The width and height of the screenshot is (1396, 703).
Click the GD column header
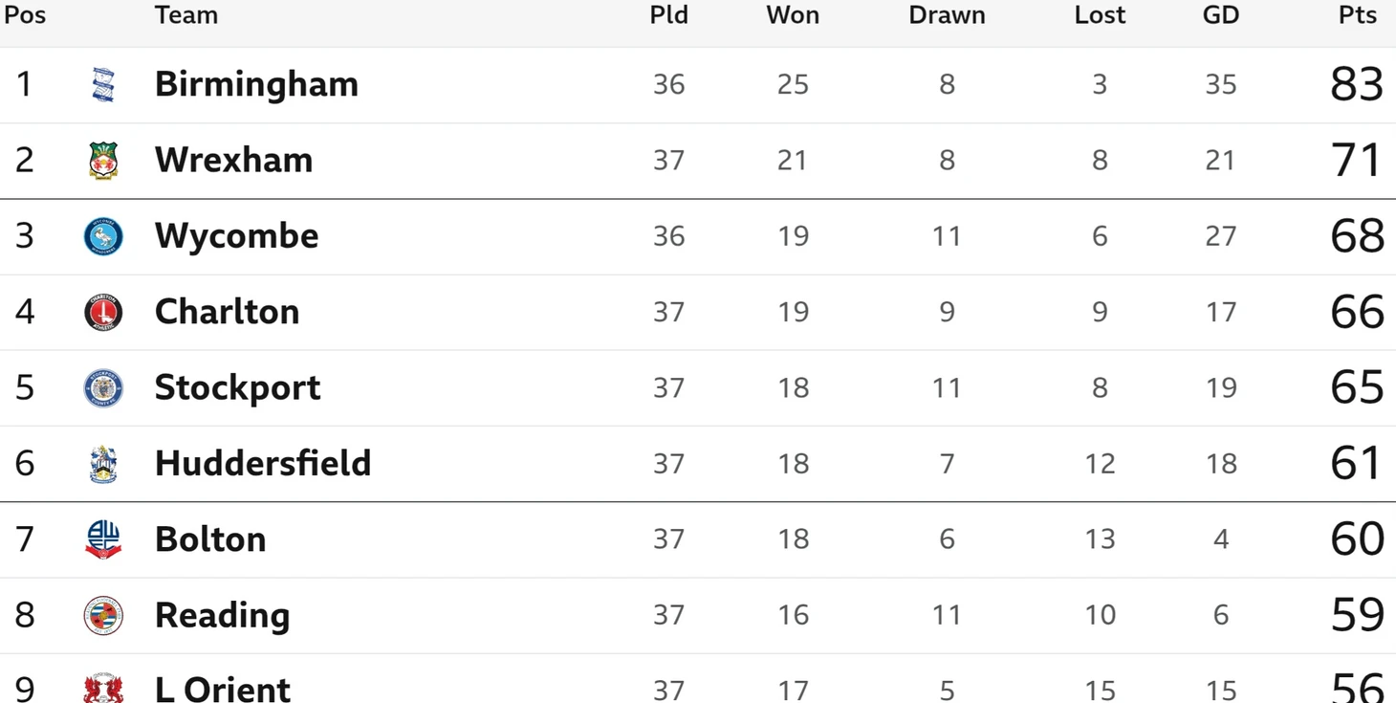[x=1220, y=15]
